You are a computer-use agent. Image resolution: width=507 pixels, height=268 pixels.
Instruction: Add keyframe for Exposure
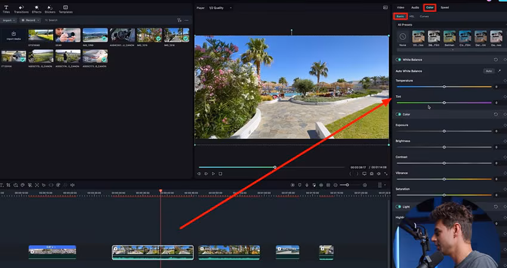pos(505,125)
